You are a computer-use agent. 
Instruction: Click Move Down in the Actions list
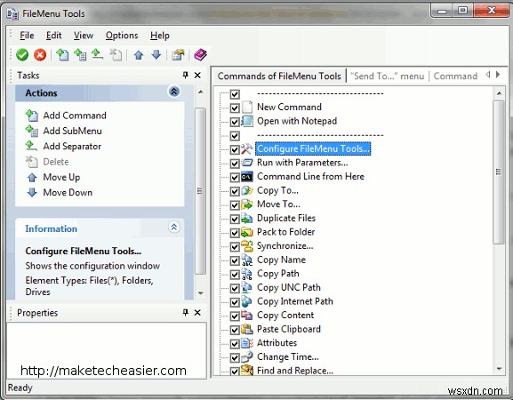point(68,192)
